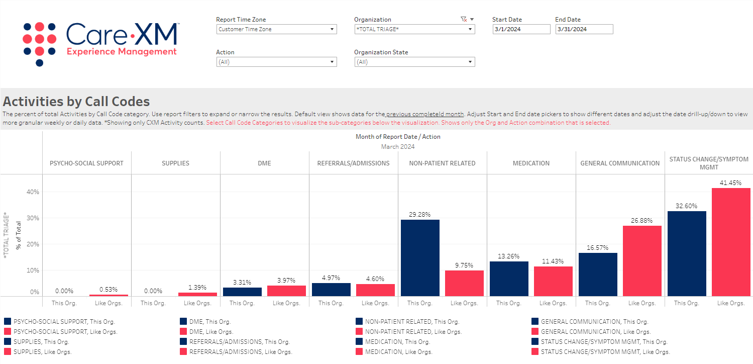The image size is (753, 364).
Task: Click the End Date field showing 3/31/2024
Action: click(x=584, y=30)
